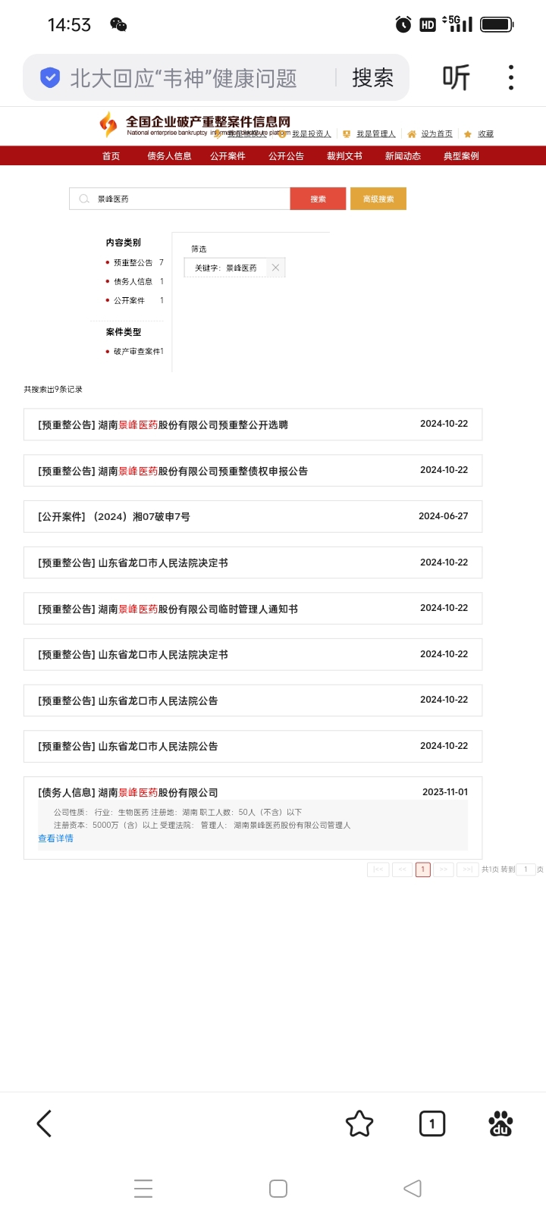Click the 我是投资人 link
This screenshot has width=546, height=1222.
coord(312,134)
